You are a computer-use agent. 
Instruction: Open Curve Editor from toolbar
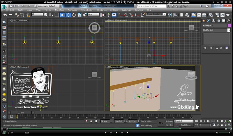click(199, 15)
